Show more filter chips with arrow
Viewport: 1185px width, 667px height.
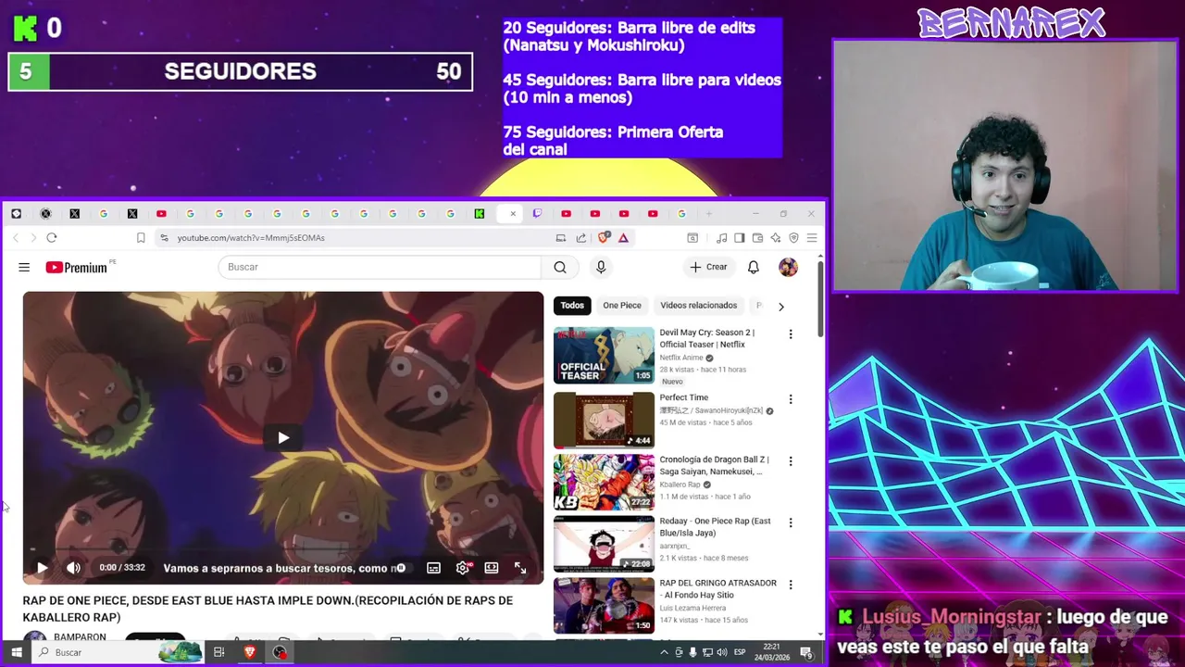[780, 307]
